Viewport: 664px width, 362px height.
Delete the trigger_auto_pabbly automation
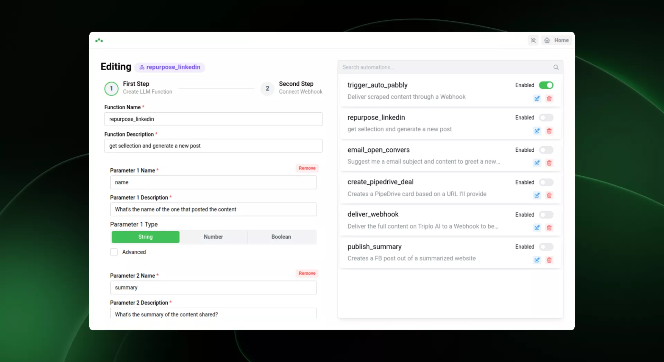pyautogui.click(x=549, y=99)
